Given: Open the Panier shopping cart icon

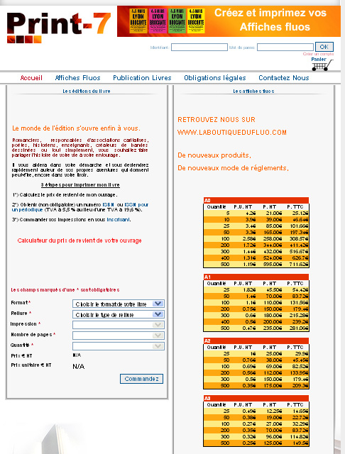Looking at the screenshot, I should [x=322, y=64].
